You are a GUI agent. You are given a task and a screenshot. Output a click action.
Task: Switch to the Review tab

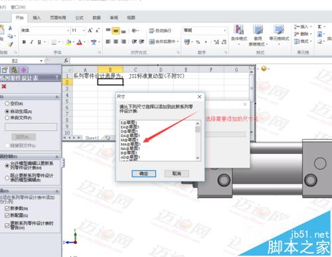click(x=114, y=18)
